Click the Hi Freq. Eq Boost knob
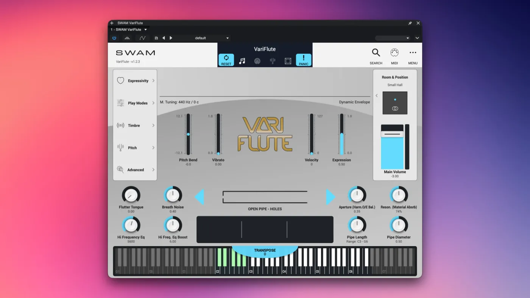Viewport: 530px width, 298px height. click(173, 225)
